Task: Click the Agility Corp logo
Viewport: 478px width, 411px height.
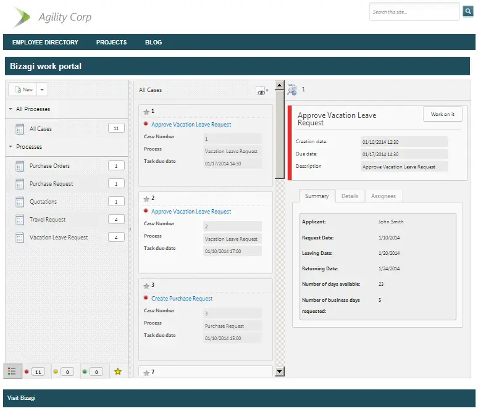Action: (x=52, y=17)
